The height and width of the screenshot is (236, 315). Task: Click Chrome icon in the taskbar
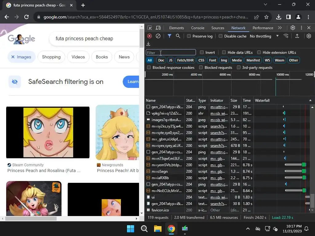click(171, 229)
